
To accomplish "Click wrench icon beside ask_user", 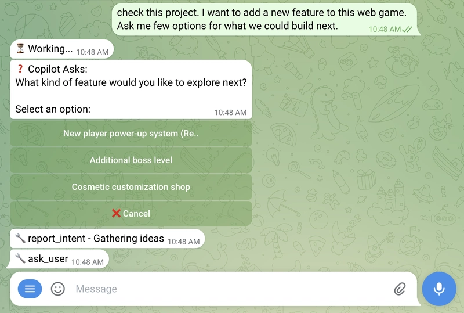I will point(20,259).
